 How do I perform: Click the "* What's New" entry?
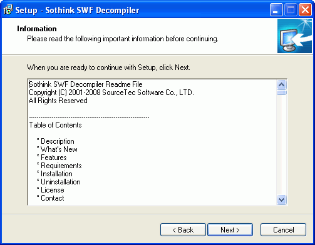(x=57, y=149)
